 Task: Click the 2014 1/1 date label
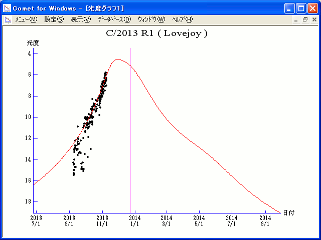click(135, 221)
